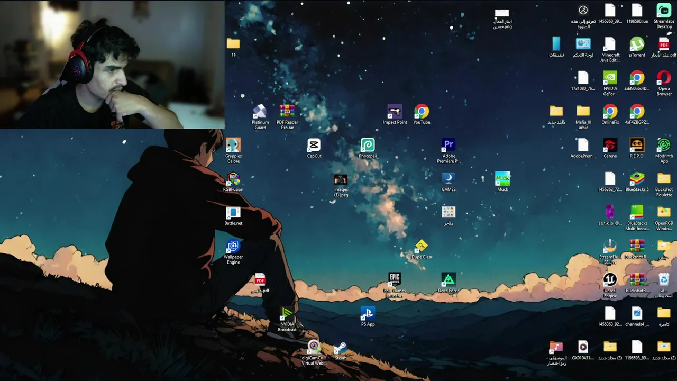Open the Epic Games Launcher

(x=395, y=286)
